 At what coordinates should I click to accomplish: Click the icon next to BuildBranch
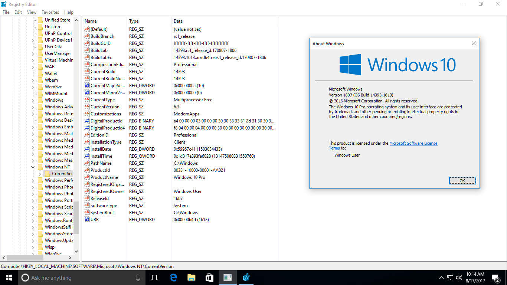[87, 36]
